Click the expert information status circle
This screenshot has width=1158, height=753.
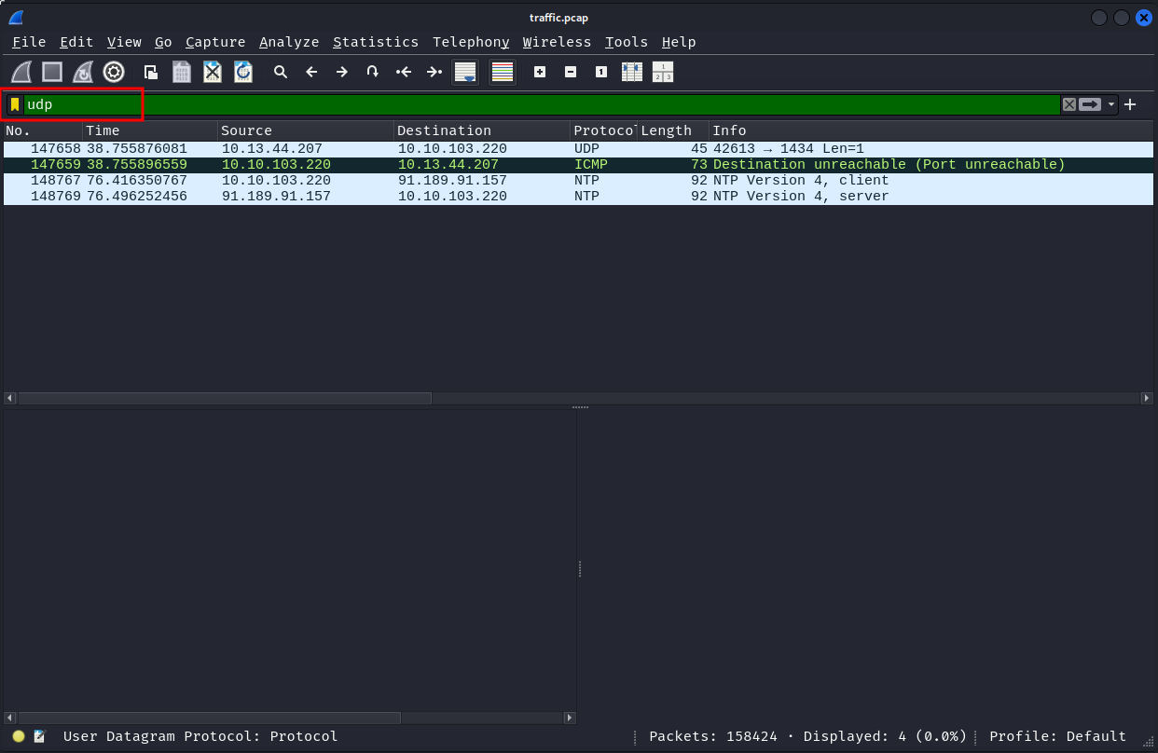click(x=19, y=736)
